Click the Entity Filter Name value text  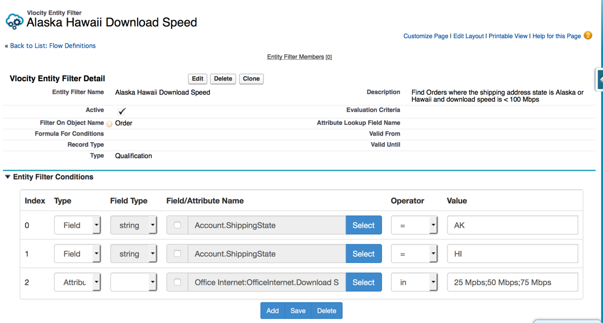click(163, 92)
